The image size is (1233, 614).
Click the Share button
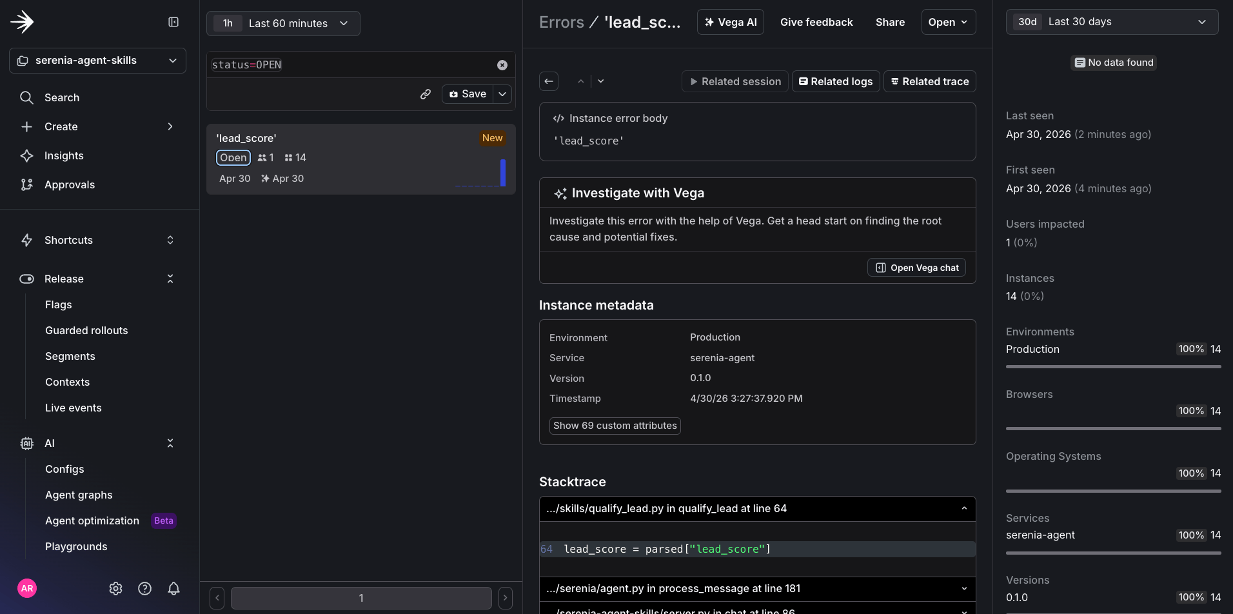tap(890, 22)
